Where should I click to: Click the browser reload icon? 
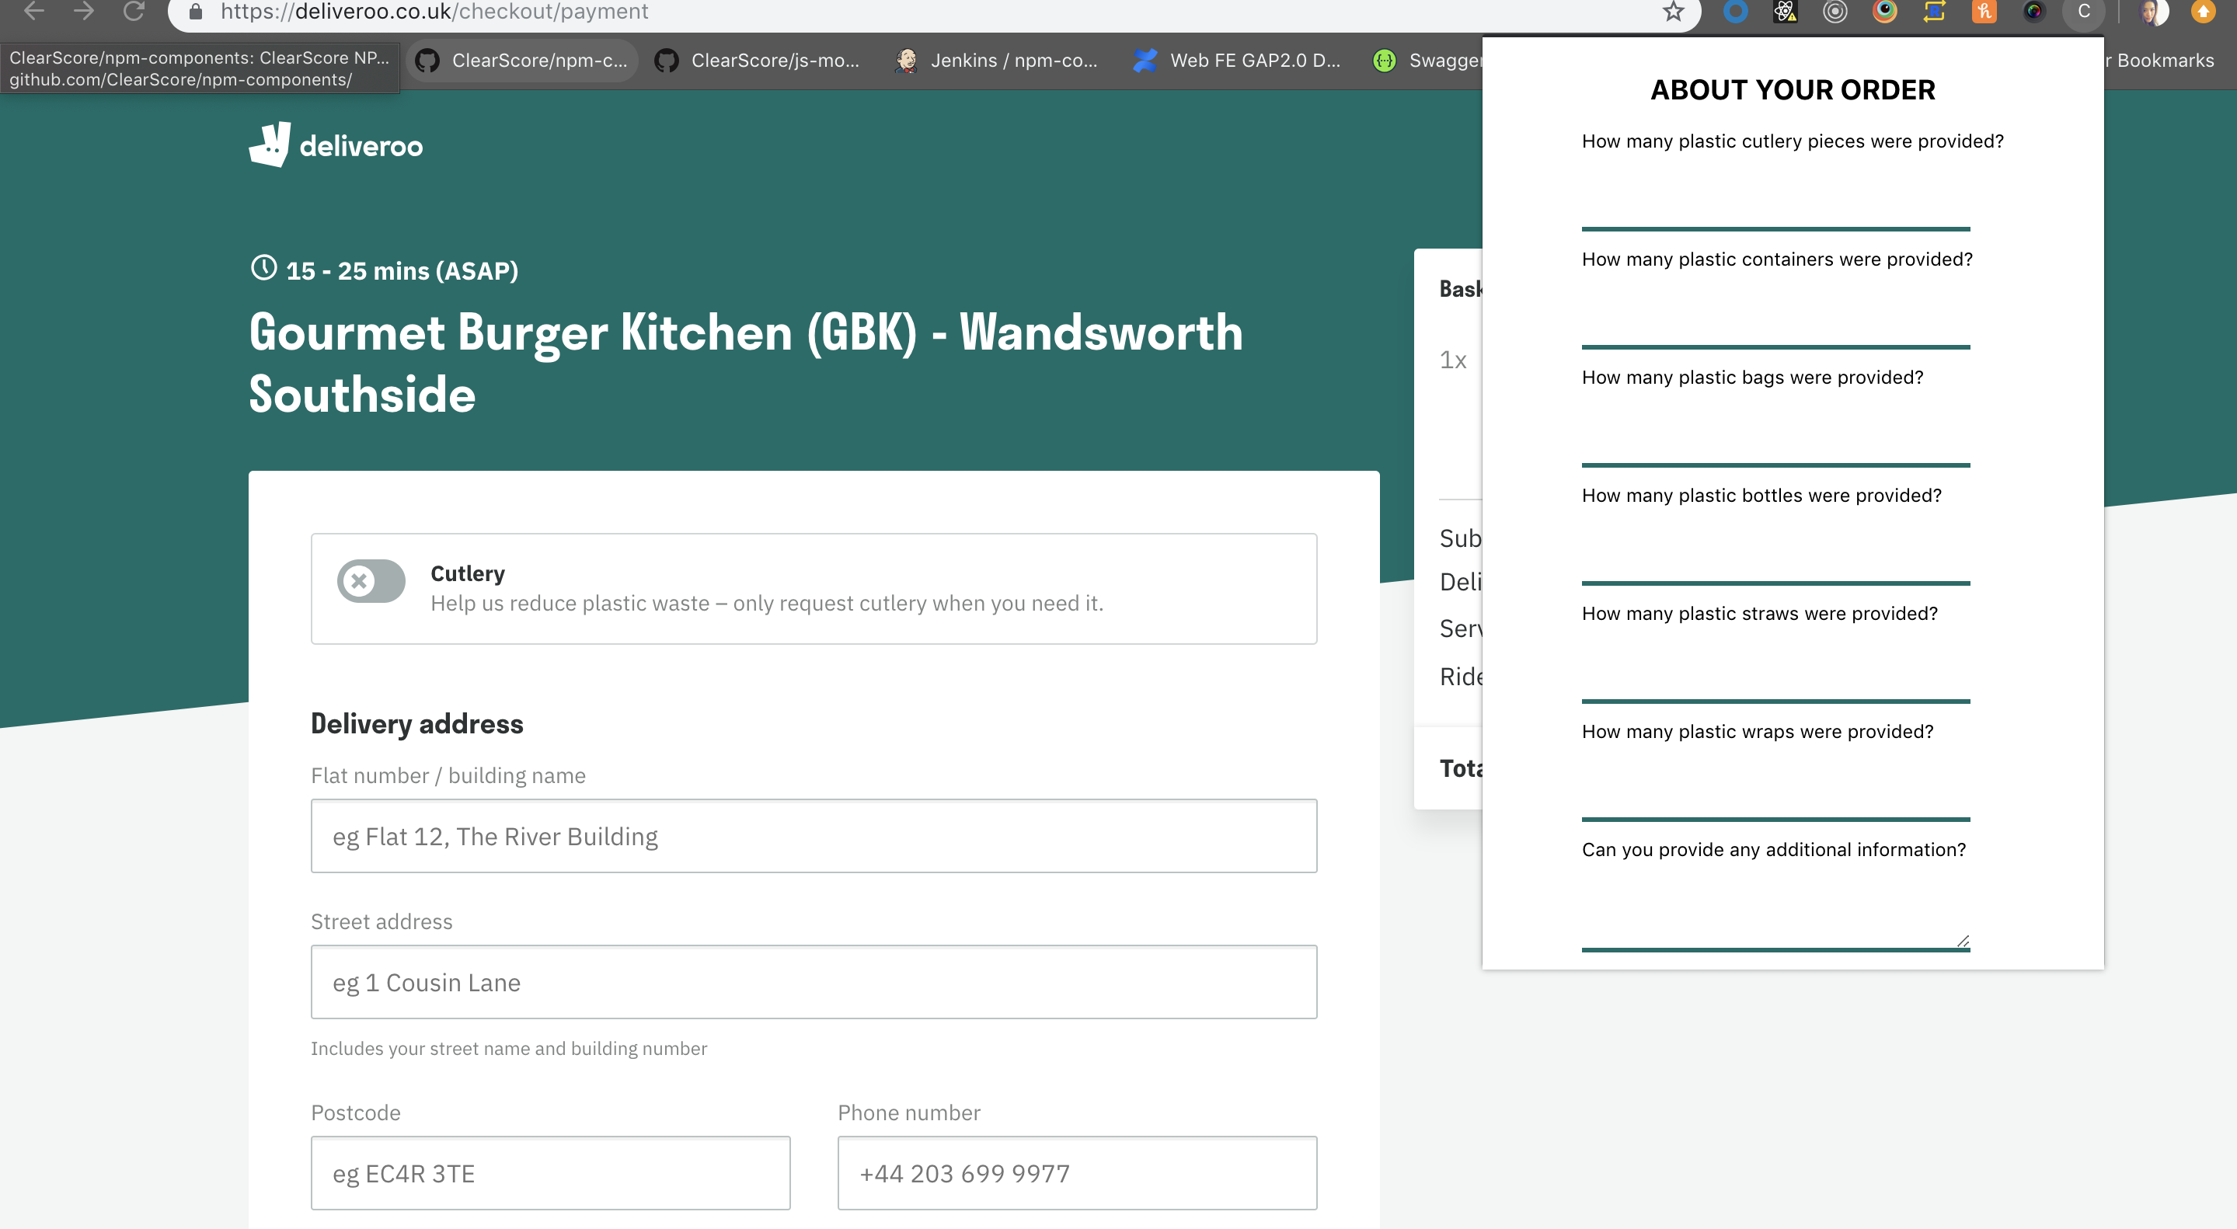click(134, 12)
